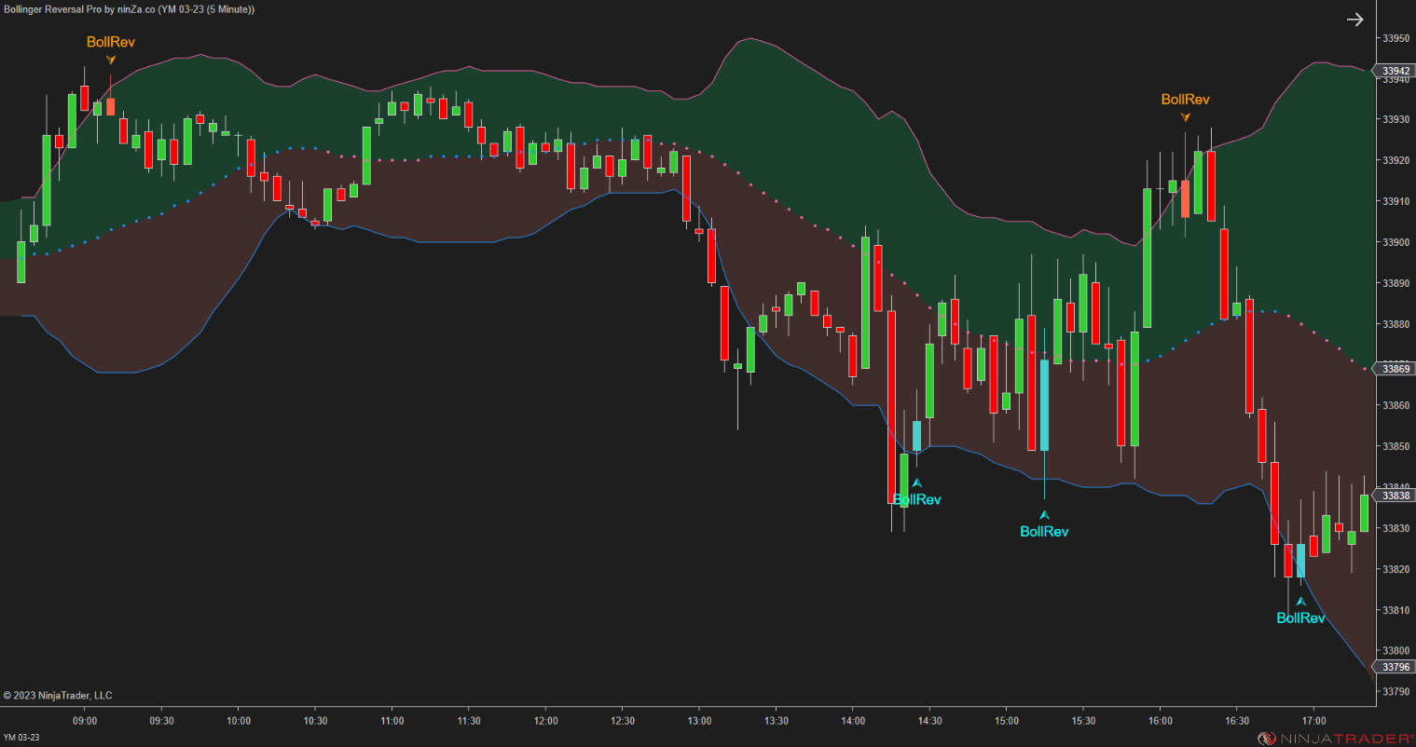Select the orange BollRev sell arrow near 16:15
Image resolution: width=1416 pixels, height=747 pixels.
[x=1185, y=115]
